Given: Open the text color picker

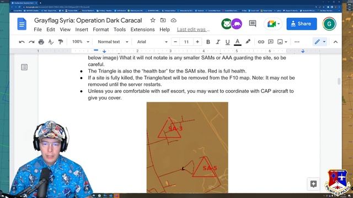Looking at the screenshot, I should point(238,42).
